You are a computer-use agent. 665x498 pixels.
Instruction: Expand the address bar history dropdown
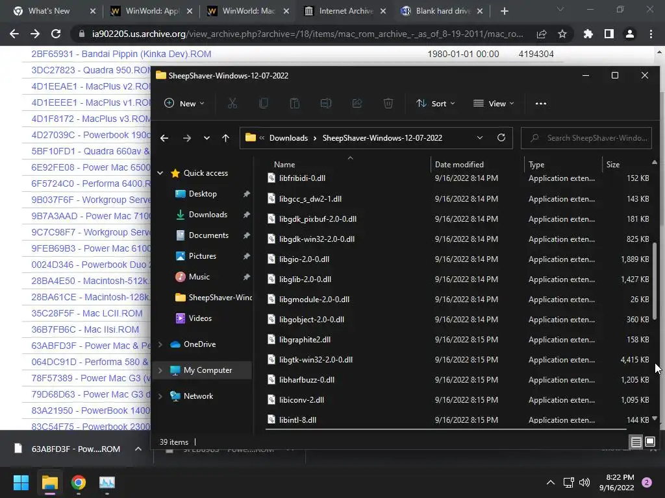tap(480, 137)
